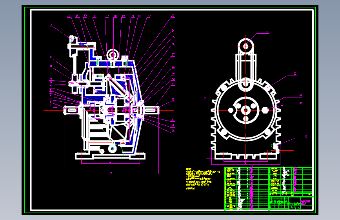Pick part label 26
Image resolution: width=340 pixels, height=220 pixels.
click(173, 44)
